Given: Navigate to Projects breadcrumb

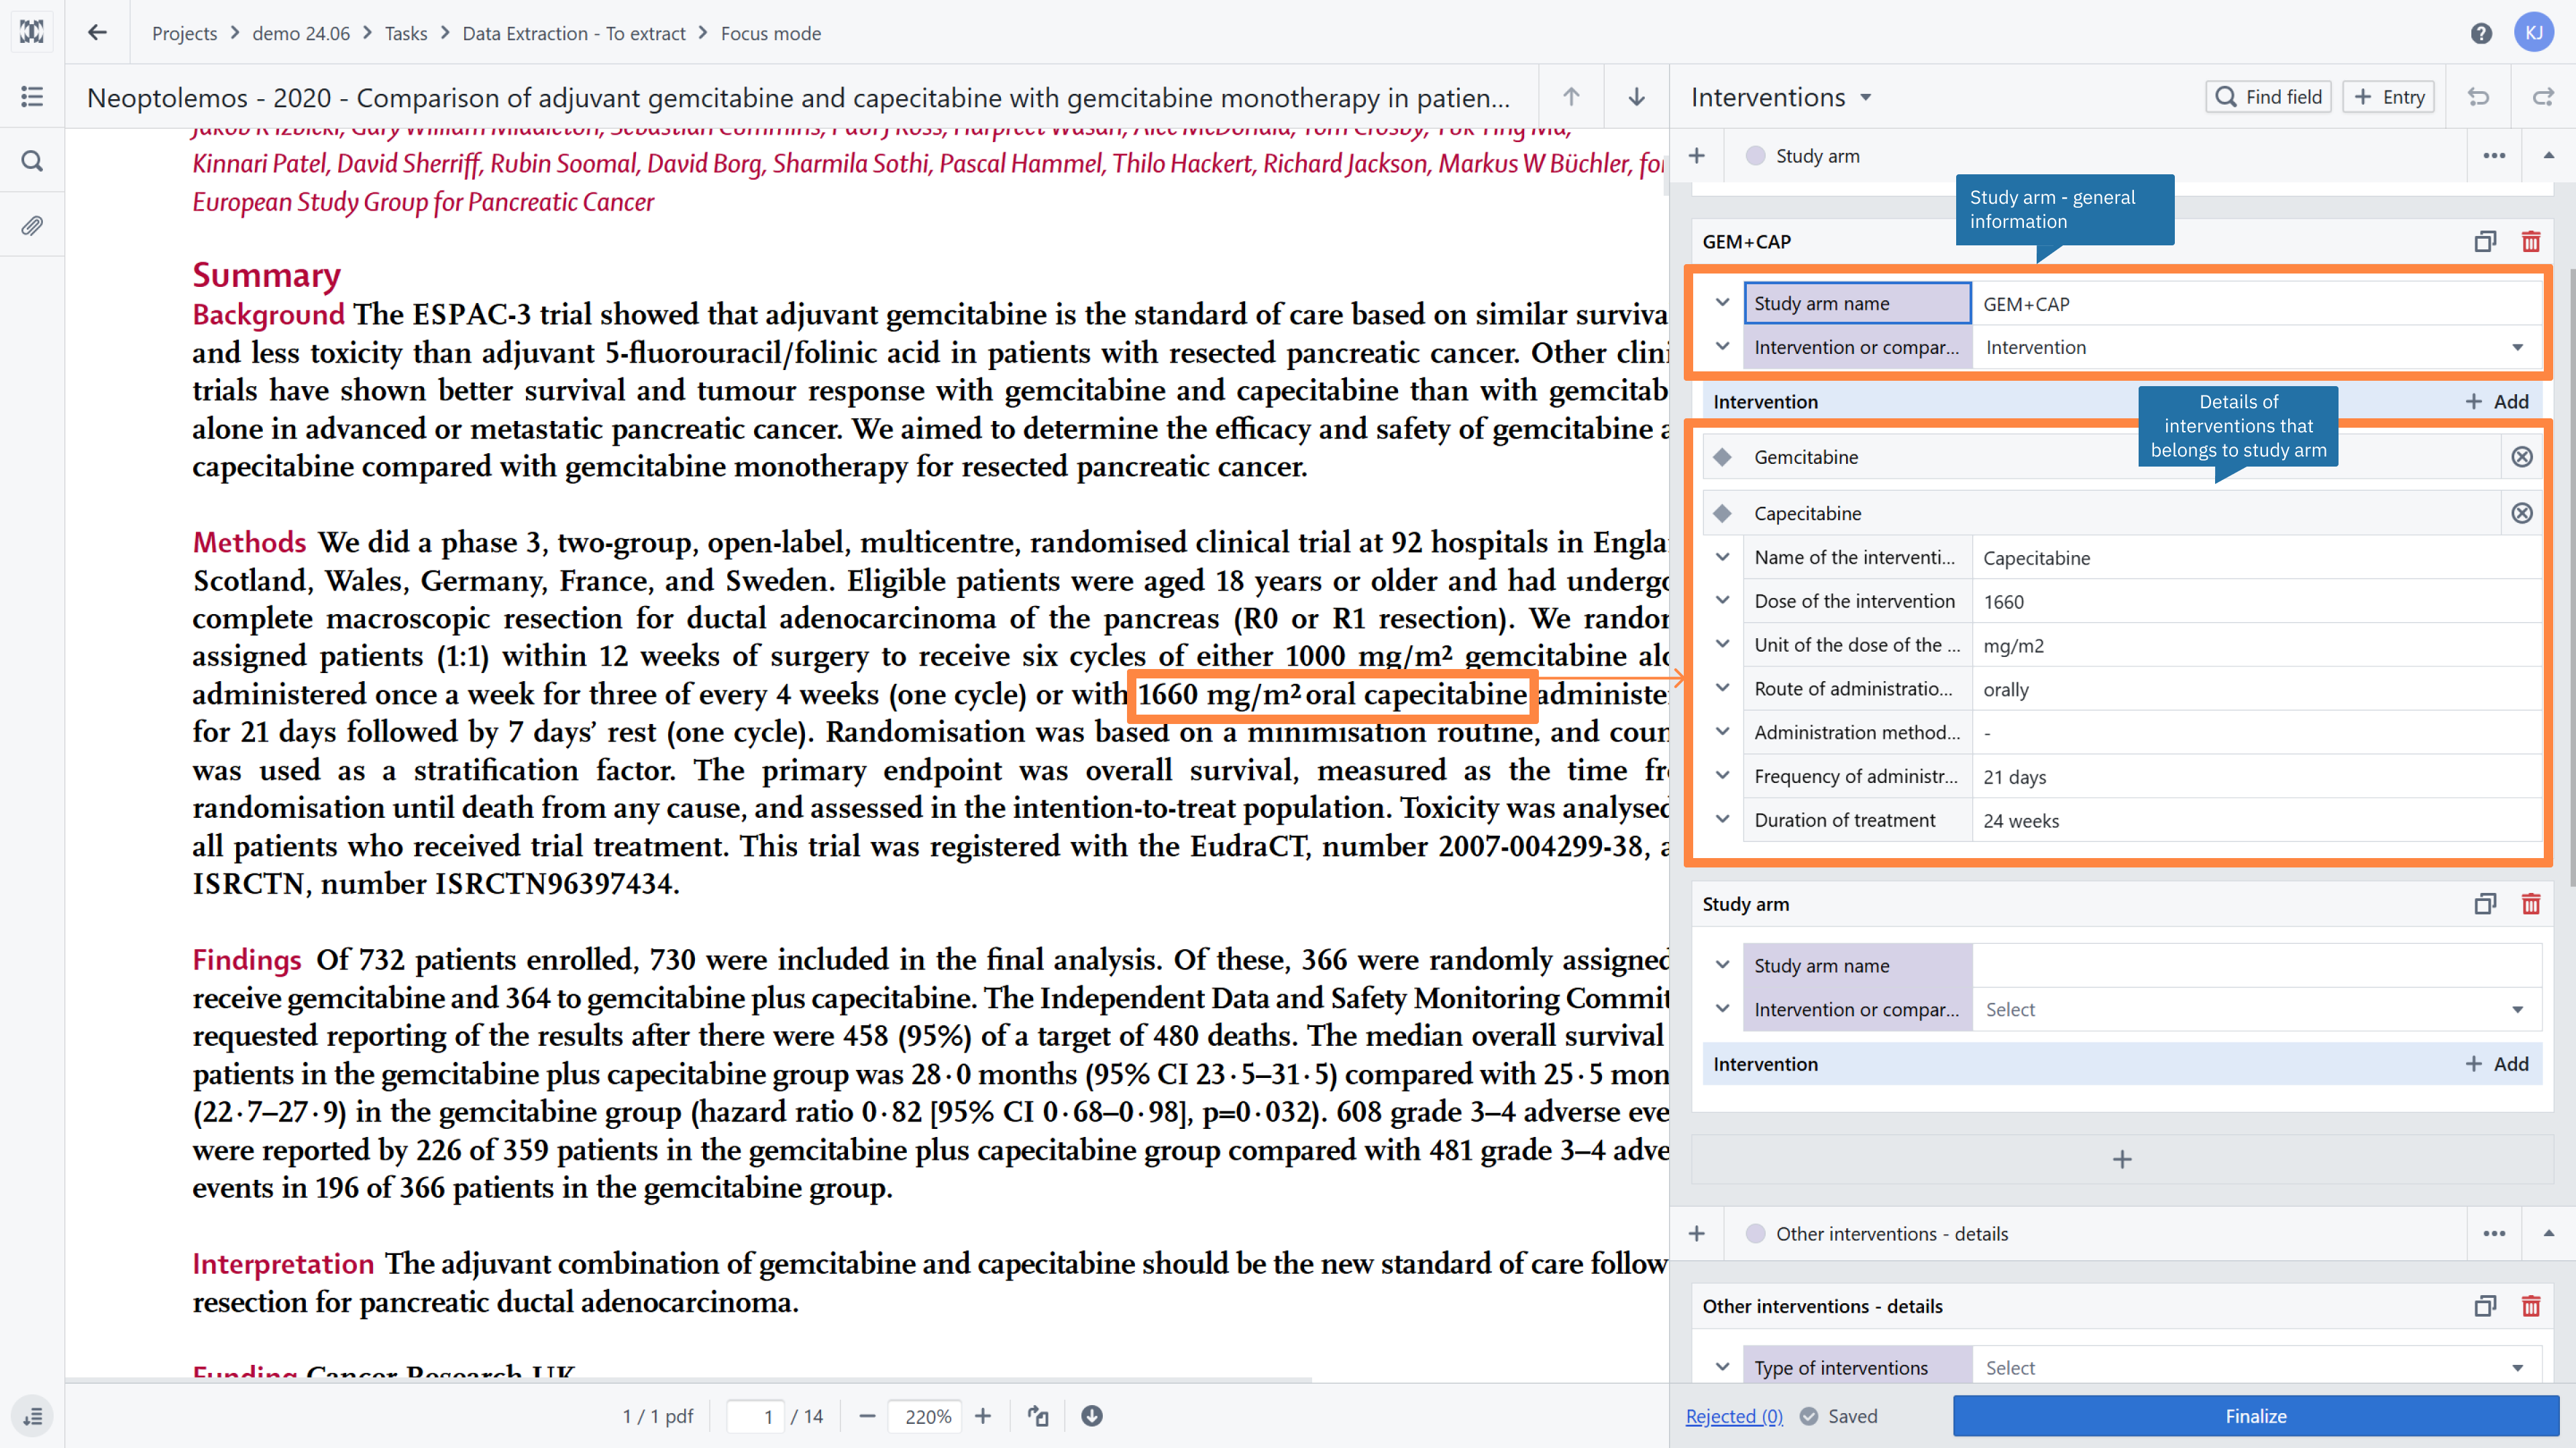Looking at the screenshot, I should tap(184, 33).
